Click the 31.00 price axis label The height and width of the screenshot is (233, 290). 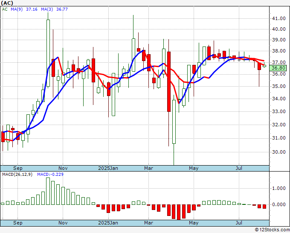[x=278, y=138]
